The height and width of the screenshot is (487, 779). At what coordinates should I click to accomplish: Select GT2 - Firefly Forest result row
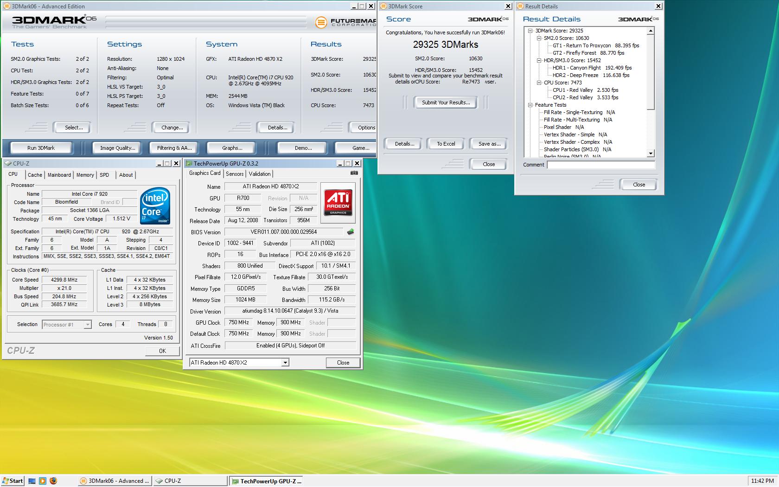coord(588,53)
